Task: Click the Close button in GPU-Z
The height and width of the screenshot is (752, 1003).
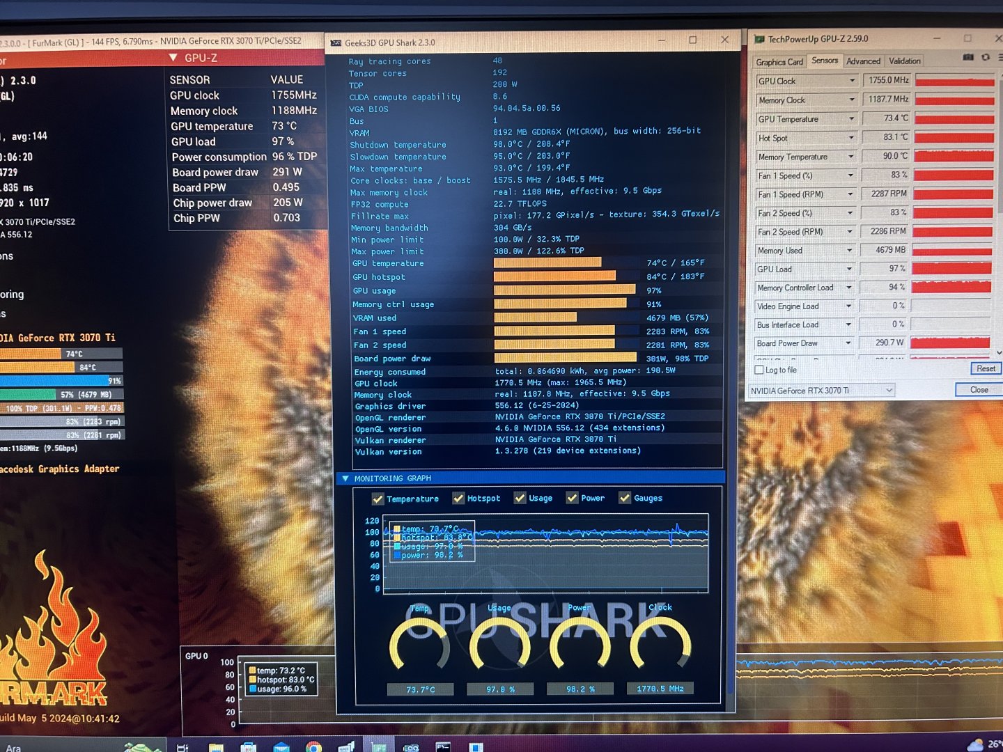Action: tap(979, 390)
